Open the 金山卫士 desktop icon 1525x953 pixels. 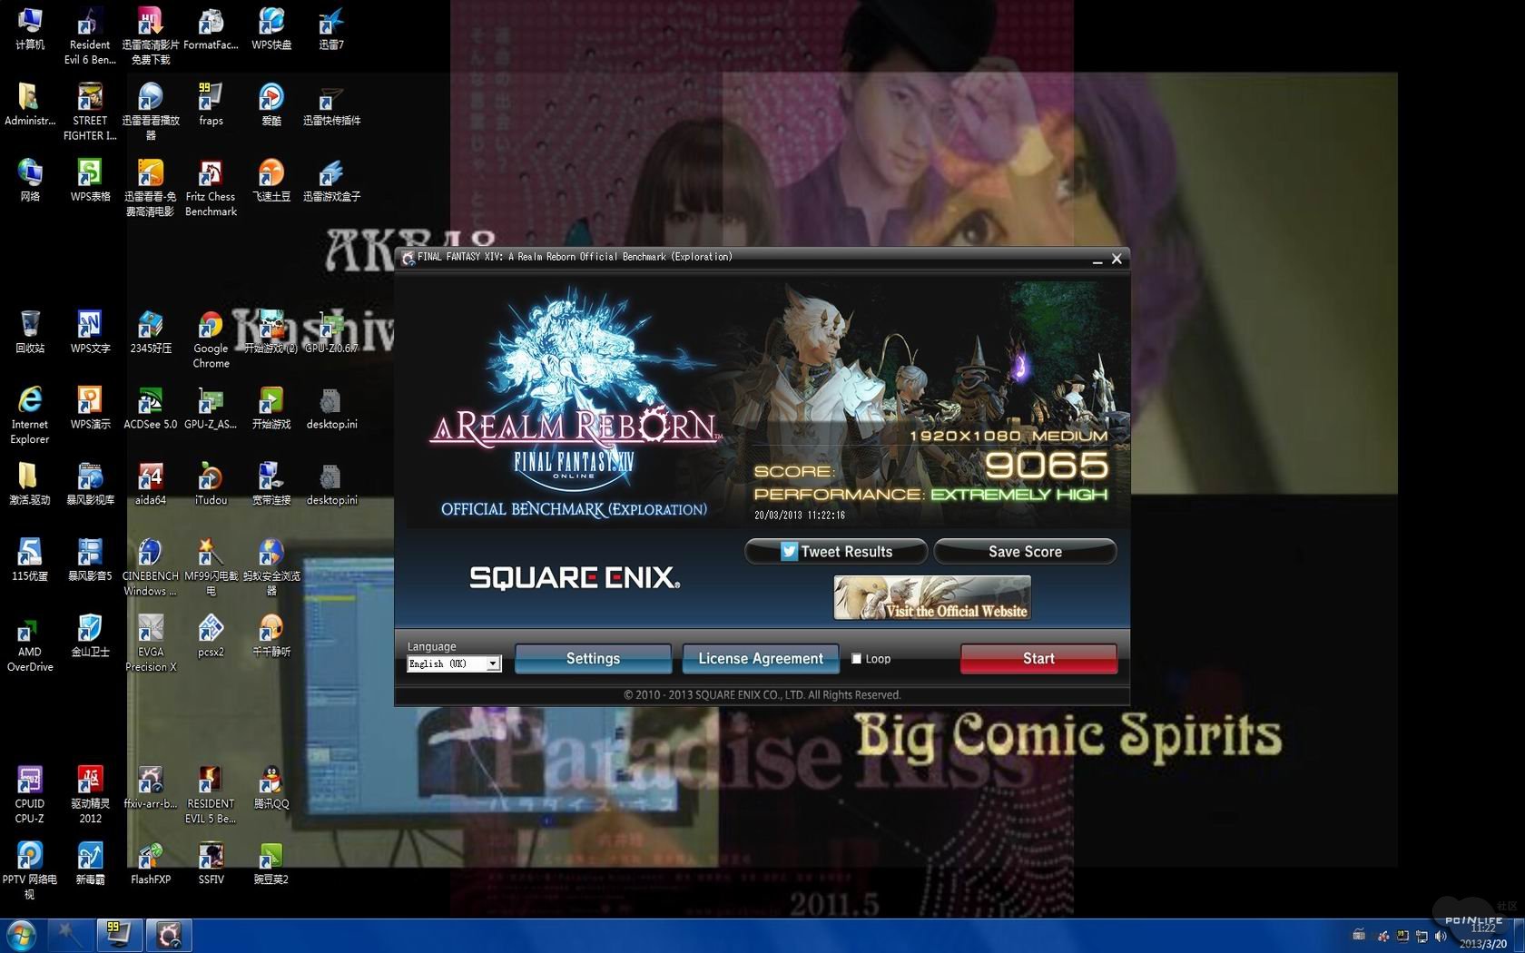pyautogui.click(x=90, y=634)
